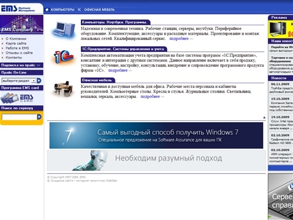The height and width of the screenshot is (220, 293).
Task: Open news item dated 02.10.2009 about ARM
Action: pos(281,155)
